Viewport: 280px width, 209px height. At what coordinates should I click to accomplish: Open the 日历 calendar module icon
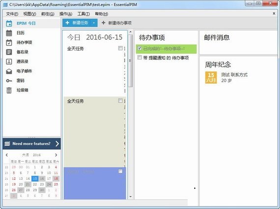click(9, 33)
